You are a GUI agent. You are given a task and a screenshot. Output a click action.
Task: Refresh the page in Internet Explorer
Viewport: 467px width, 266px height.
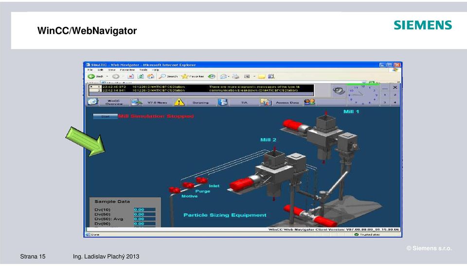141,76
